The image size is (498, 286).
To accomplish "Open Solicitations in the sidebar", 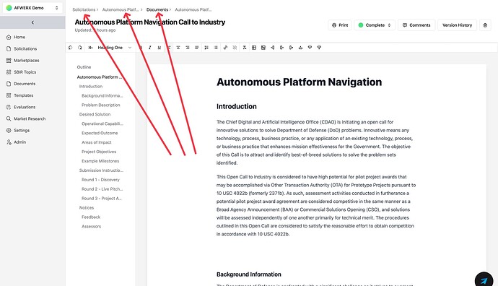I will (25, 48).
